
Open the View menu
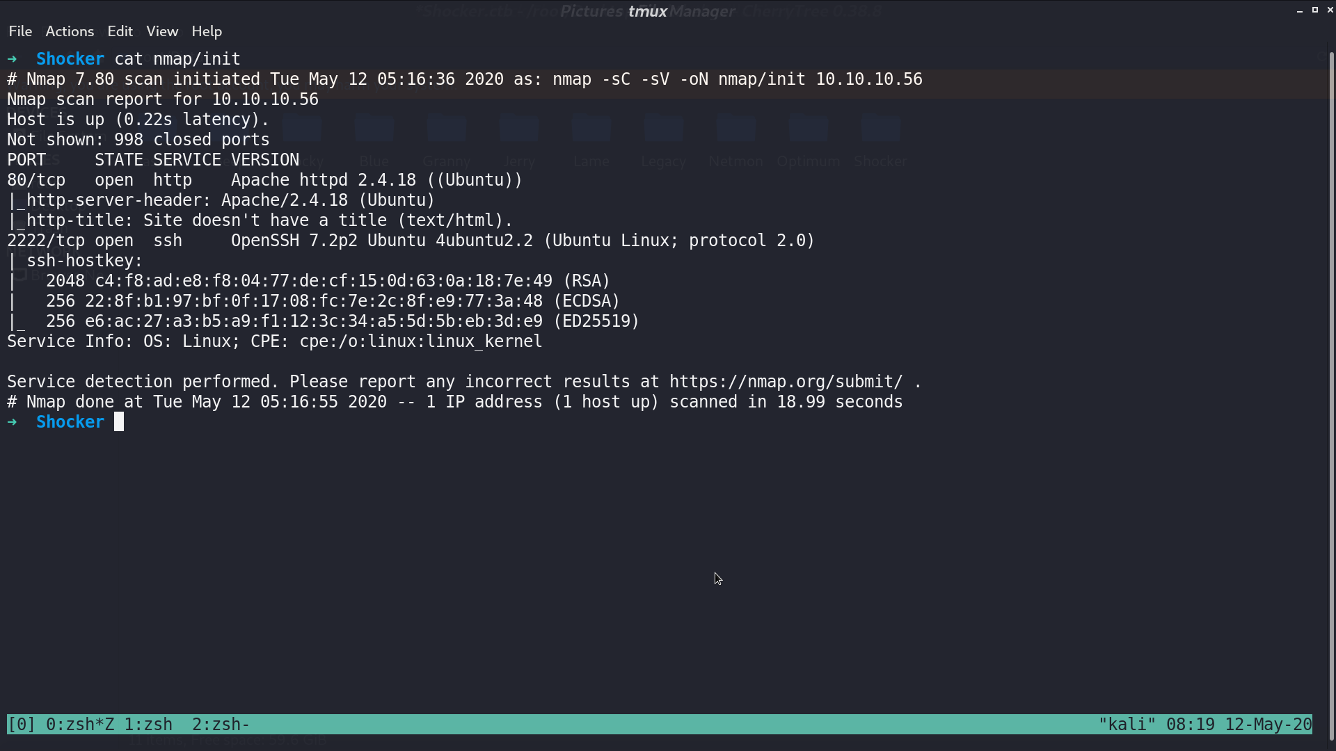[x=162, y=31]
